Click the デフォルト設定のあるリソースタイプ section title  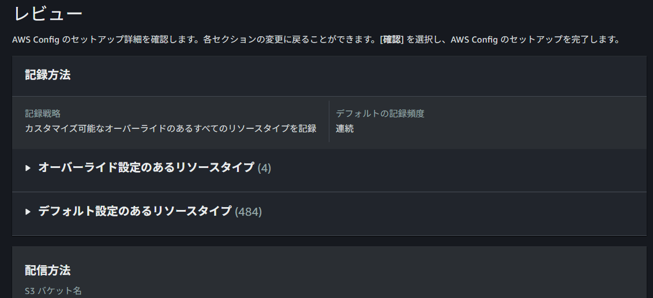(135, 211)
